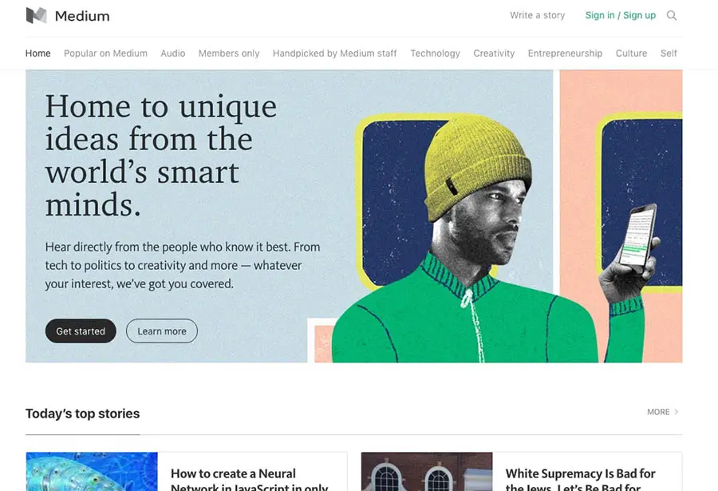Image resolution: width=718 pixels, height=491 pixels.
Task: Click the Medium logo icon
Action: pos(36,16)
